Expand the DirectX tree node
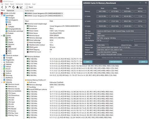Viewport: 149px width, 119px height. (x=2, y=69)
